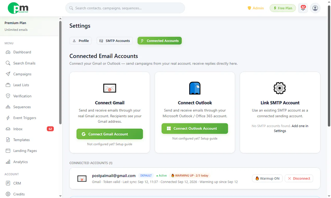Viewport: 331px width, 198px height.
Task: Focus the search contacts, campaigns field
Action: 125,8
